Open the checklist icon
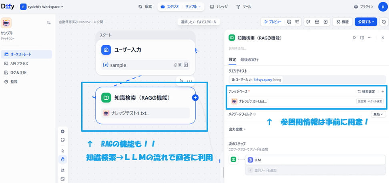Viewport: 389px width, 183px height. (297, 22)
